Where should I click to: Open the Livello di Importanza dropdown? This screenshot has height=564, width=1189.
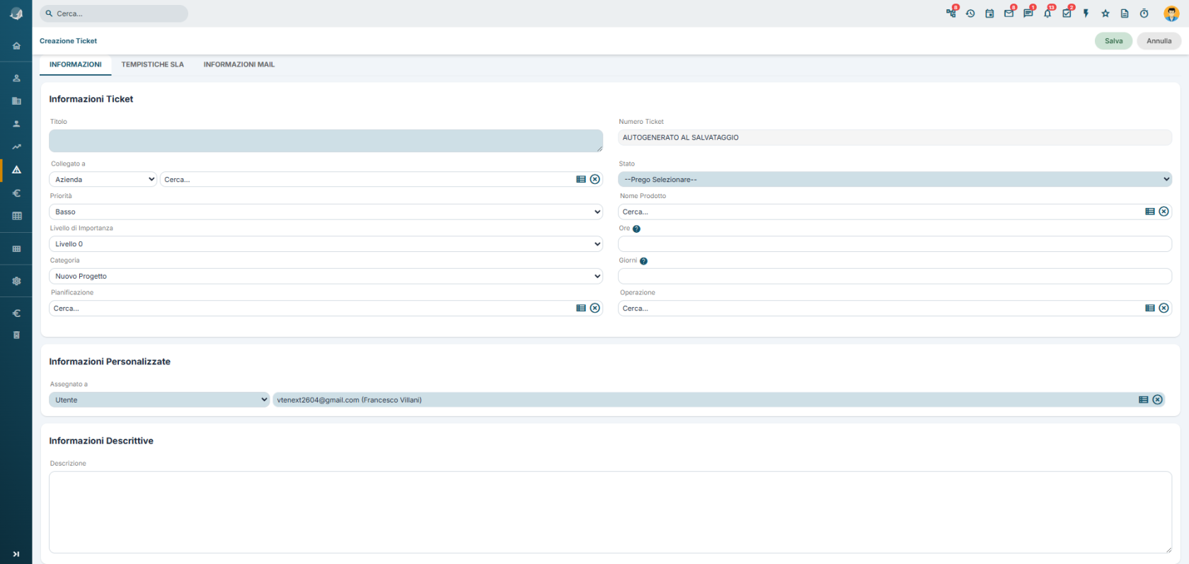(326, 244)
